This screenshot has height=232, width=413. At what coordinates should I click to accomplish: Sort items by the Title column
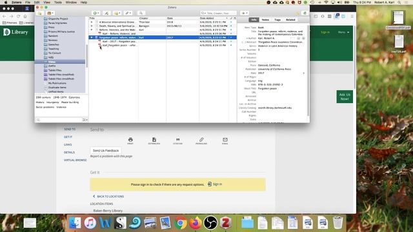(x=114, y=19)
